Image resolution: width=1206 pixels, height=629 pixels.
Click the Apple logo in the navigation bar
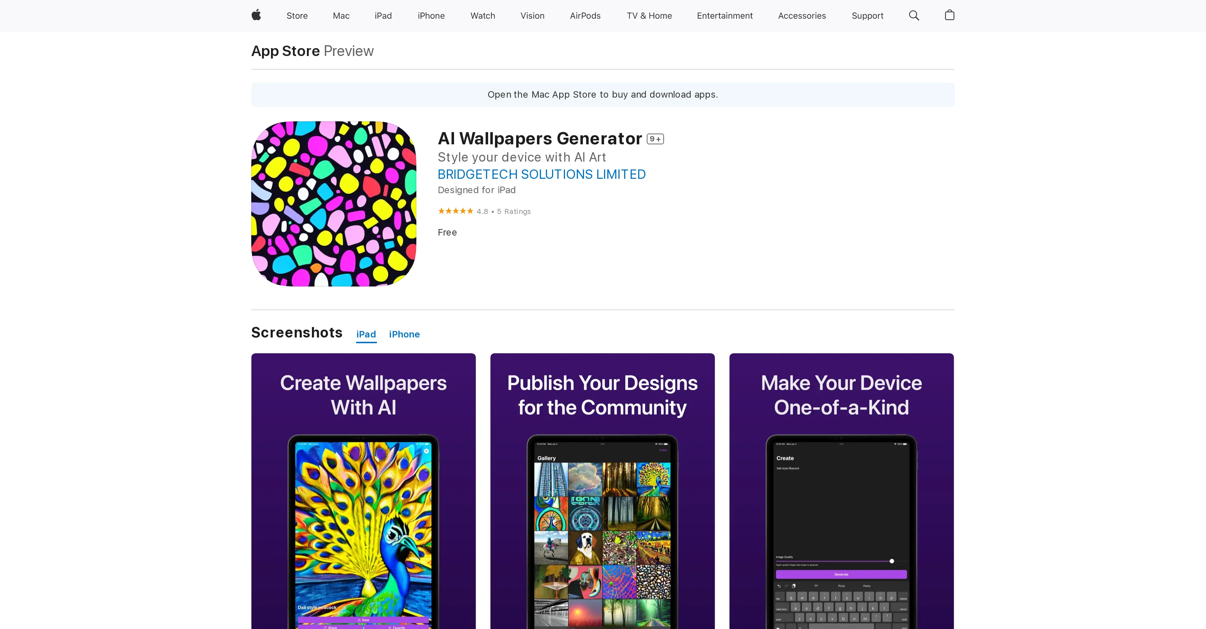pos(256,15)
